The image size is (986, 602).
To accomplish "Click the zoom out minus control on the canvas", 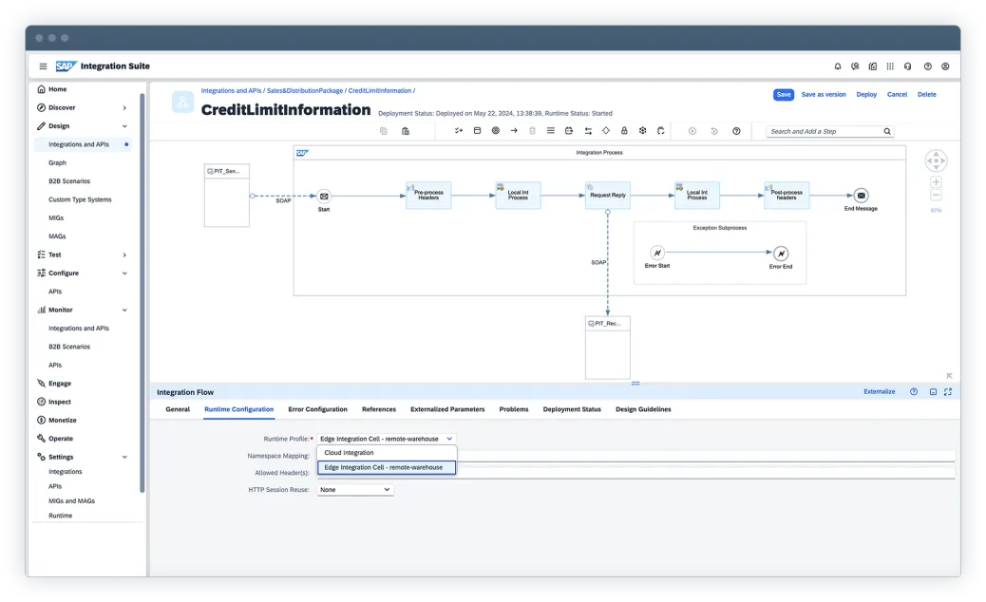I will (937, 194).
